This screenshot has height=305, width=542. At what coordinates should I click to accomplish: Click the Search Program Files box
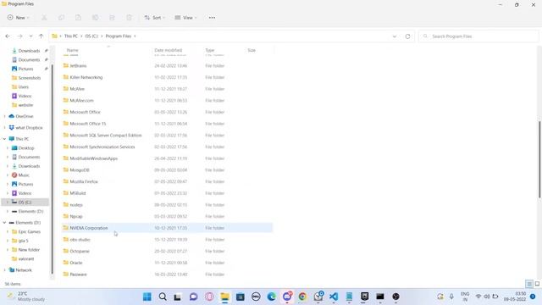[478, 36]
